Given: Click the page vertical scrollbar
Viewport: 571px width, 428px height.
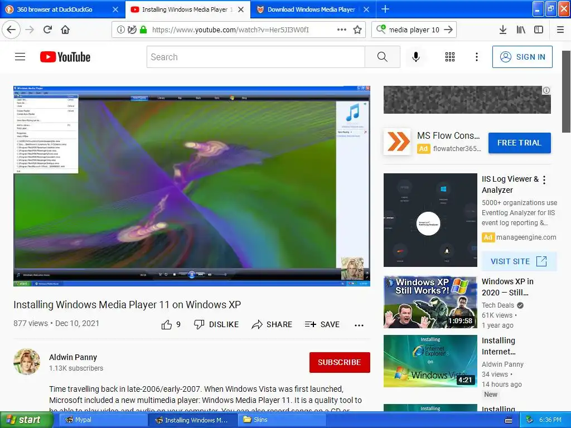Looking at the screenshot, I should point(567,92).
